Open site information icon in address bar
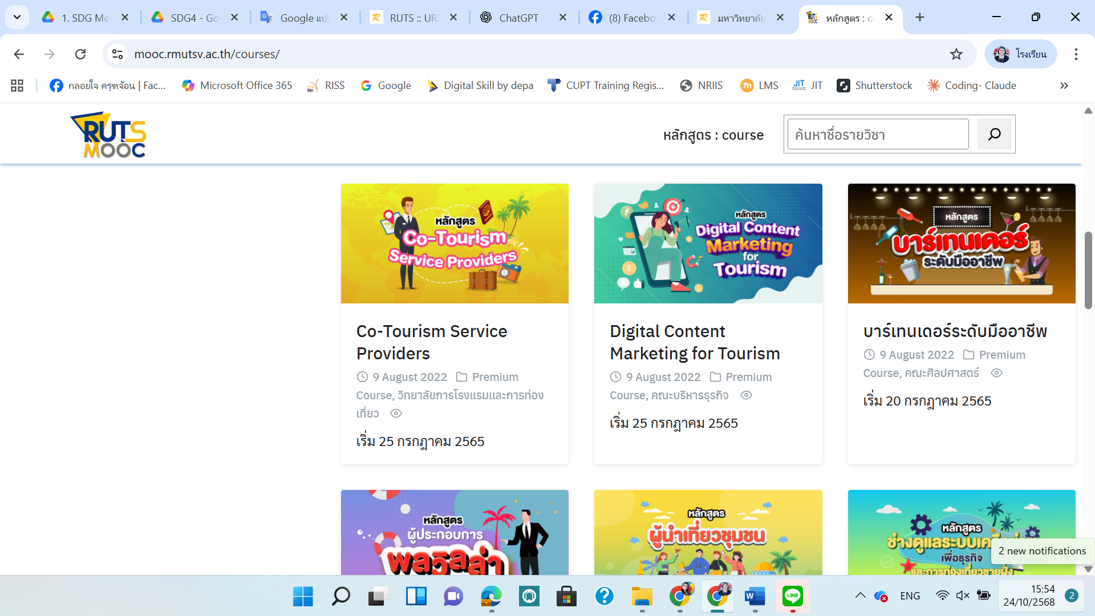1095x616 pixels. pos(117,54)
